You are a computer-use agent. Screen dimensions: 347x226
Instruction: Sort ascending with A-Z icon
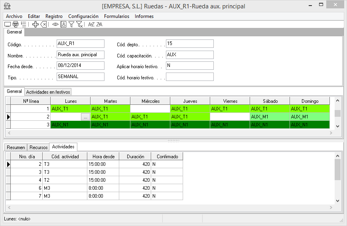[x=91, y=24]
